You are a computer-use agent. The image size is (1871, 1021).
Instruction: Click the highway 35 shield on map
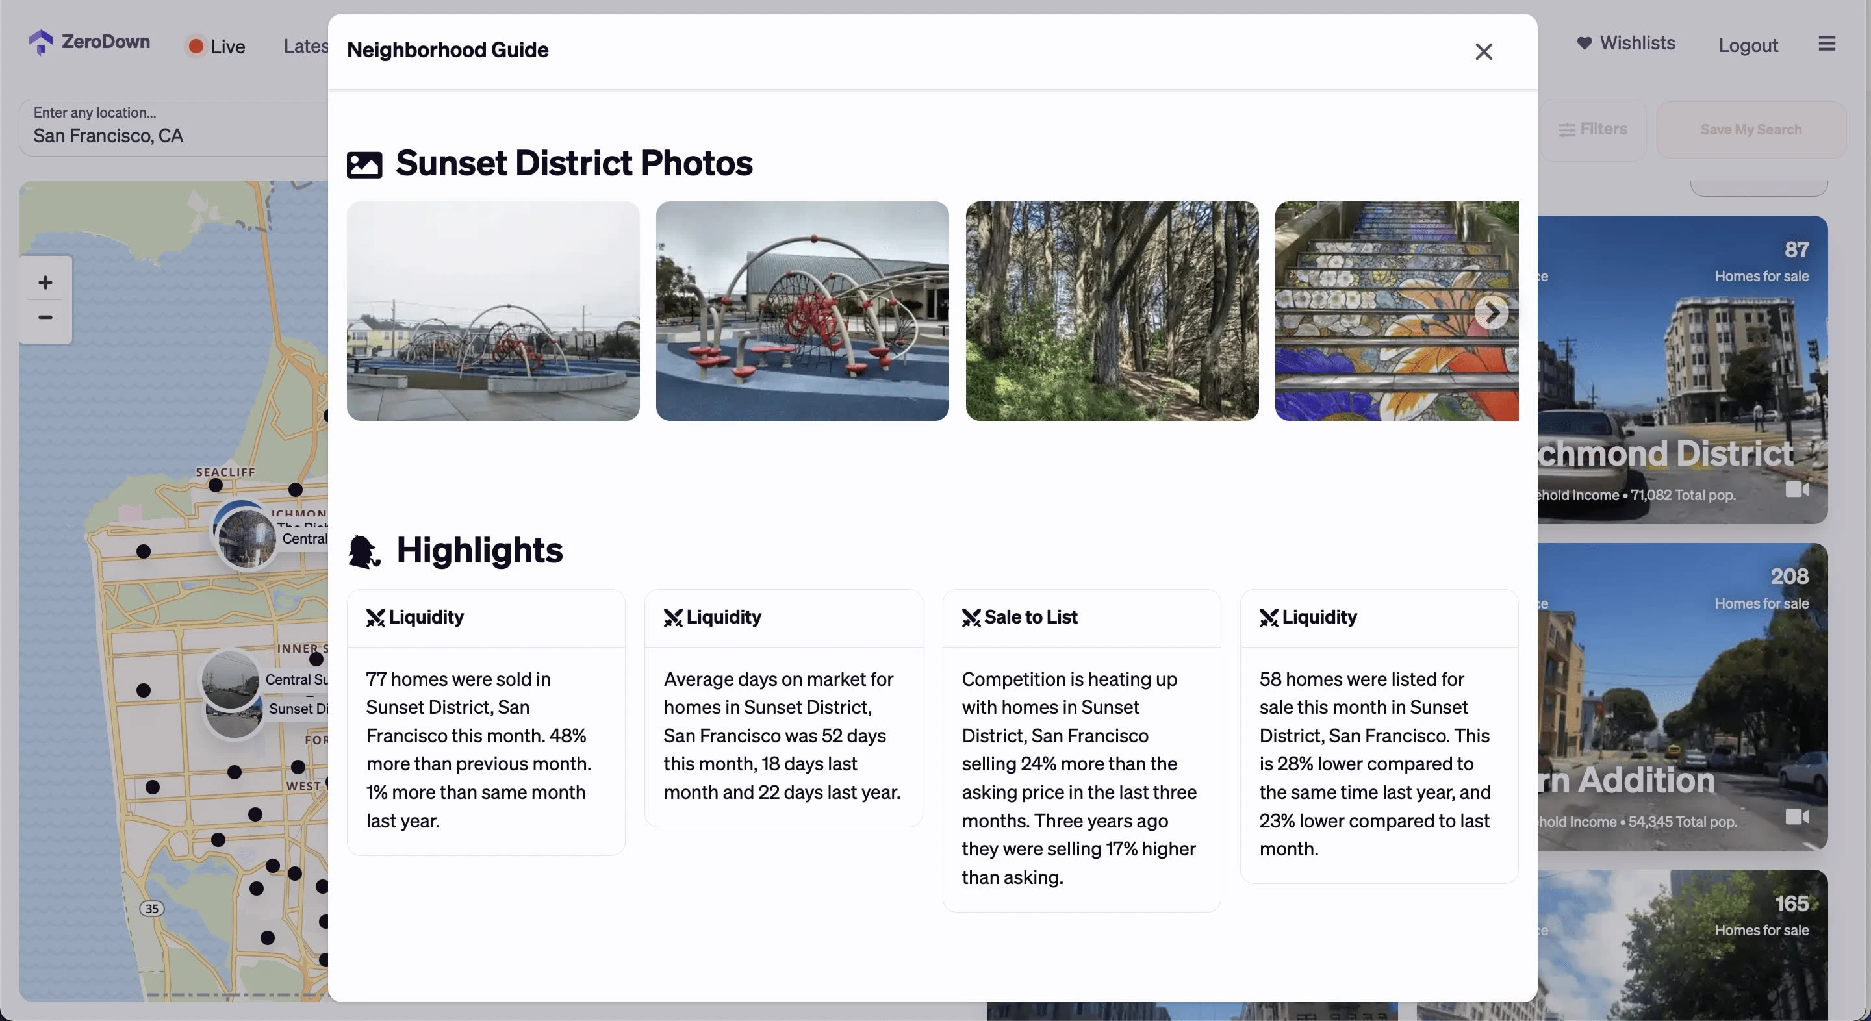tap(152, 909)
